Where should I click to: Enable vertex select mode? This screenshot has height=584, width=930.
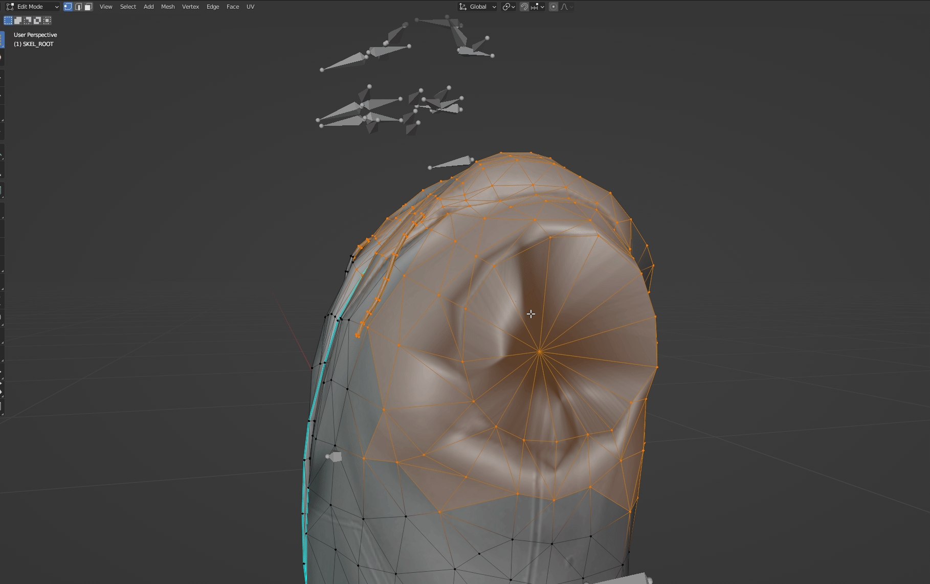pos(68,7)
